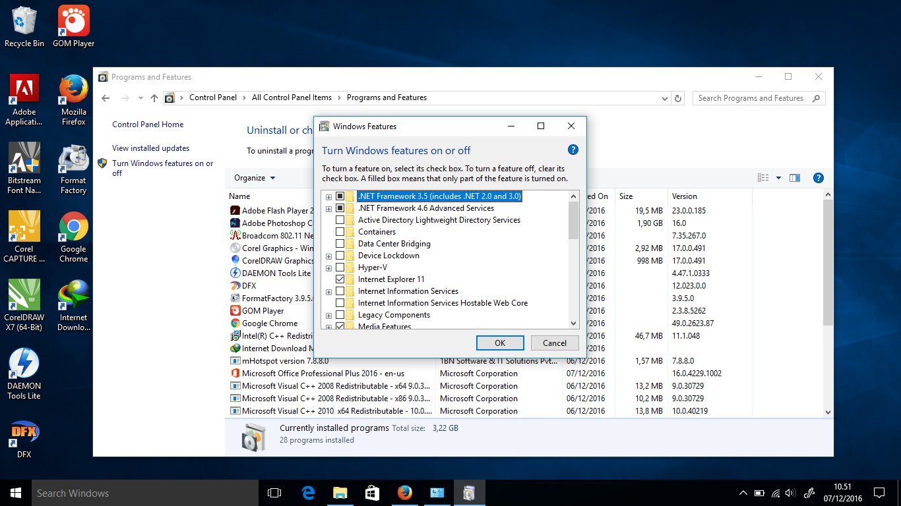Open the Recycle Bin desktop icon
The image size is (901, 506).
click(x=24, y=27)
